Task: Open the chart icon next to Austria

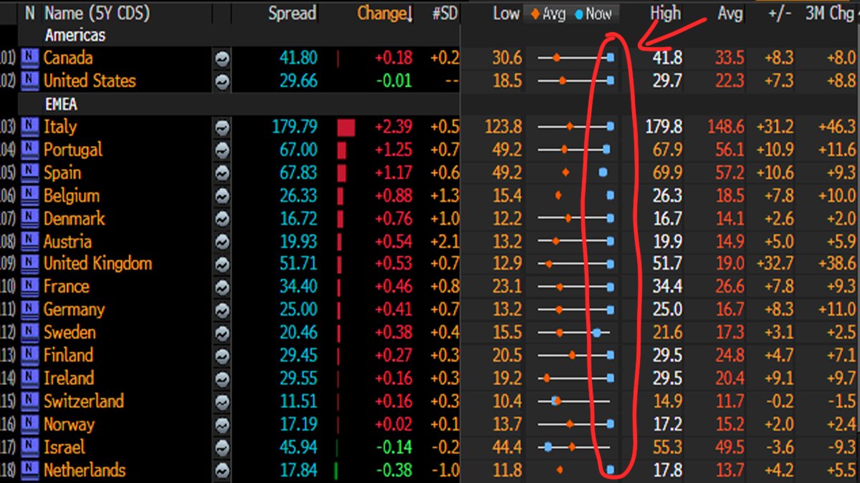Action: [222, 243]
